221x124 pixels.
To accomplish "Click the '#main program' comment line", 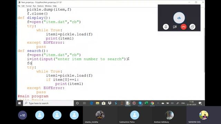I will click(33, 96).
